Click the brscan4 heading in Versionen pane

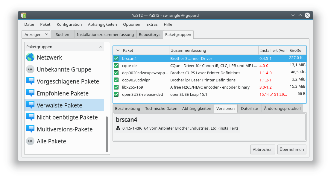tap(127, 119)
